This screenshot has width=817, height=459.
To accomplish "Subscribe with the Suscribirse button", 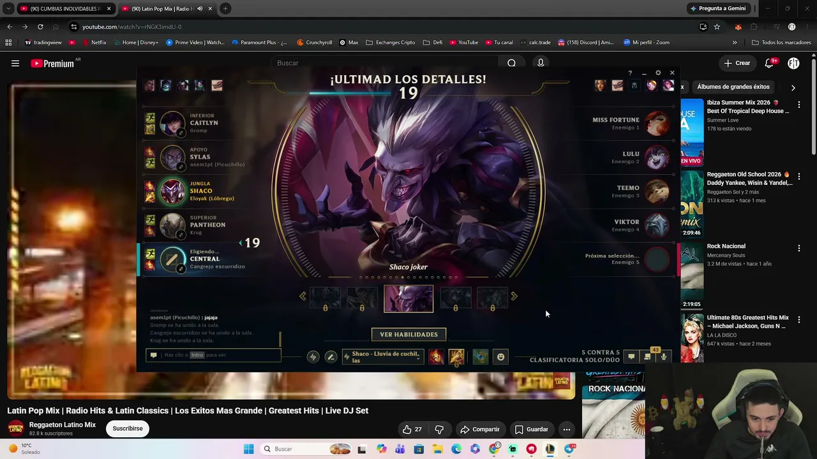I will click(x=128, y=428).
